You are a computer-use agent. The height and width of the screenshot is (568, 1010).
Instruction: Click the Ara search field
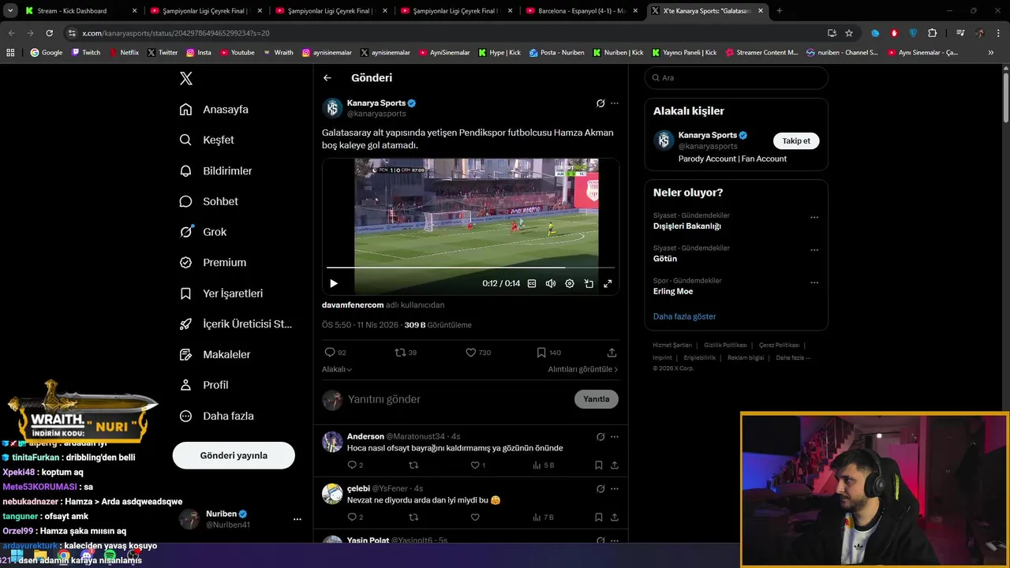click(736, 78)
